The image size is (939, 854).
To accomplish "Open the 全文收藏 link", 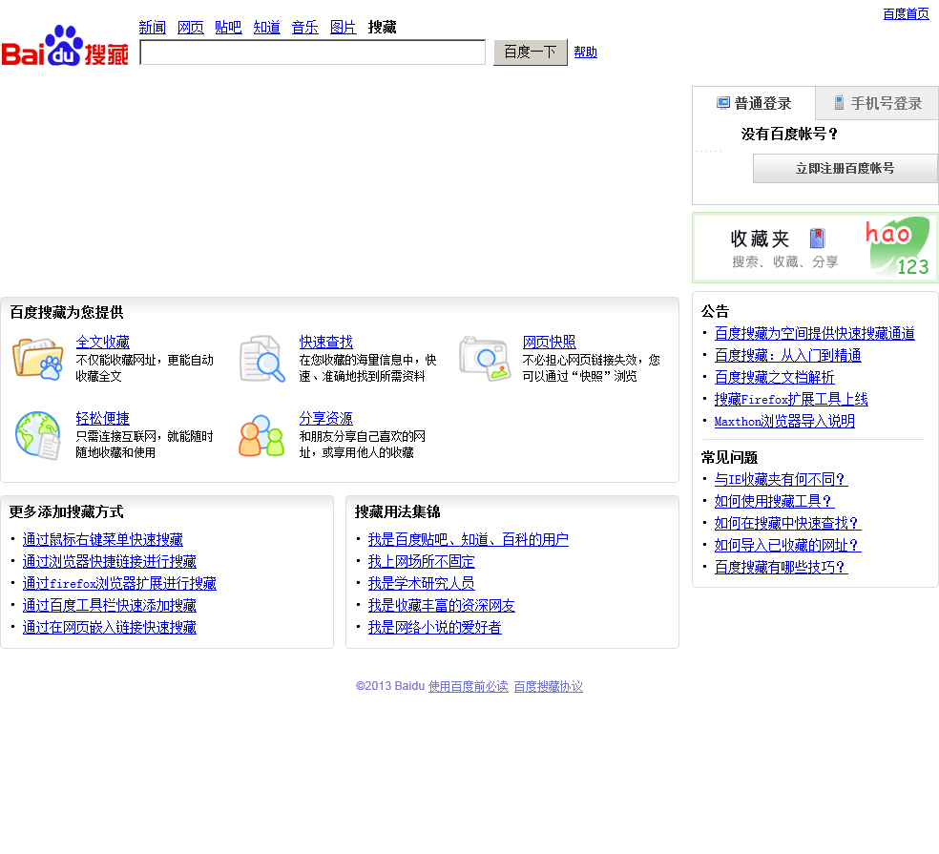I will coord(102,342).
